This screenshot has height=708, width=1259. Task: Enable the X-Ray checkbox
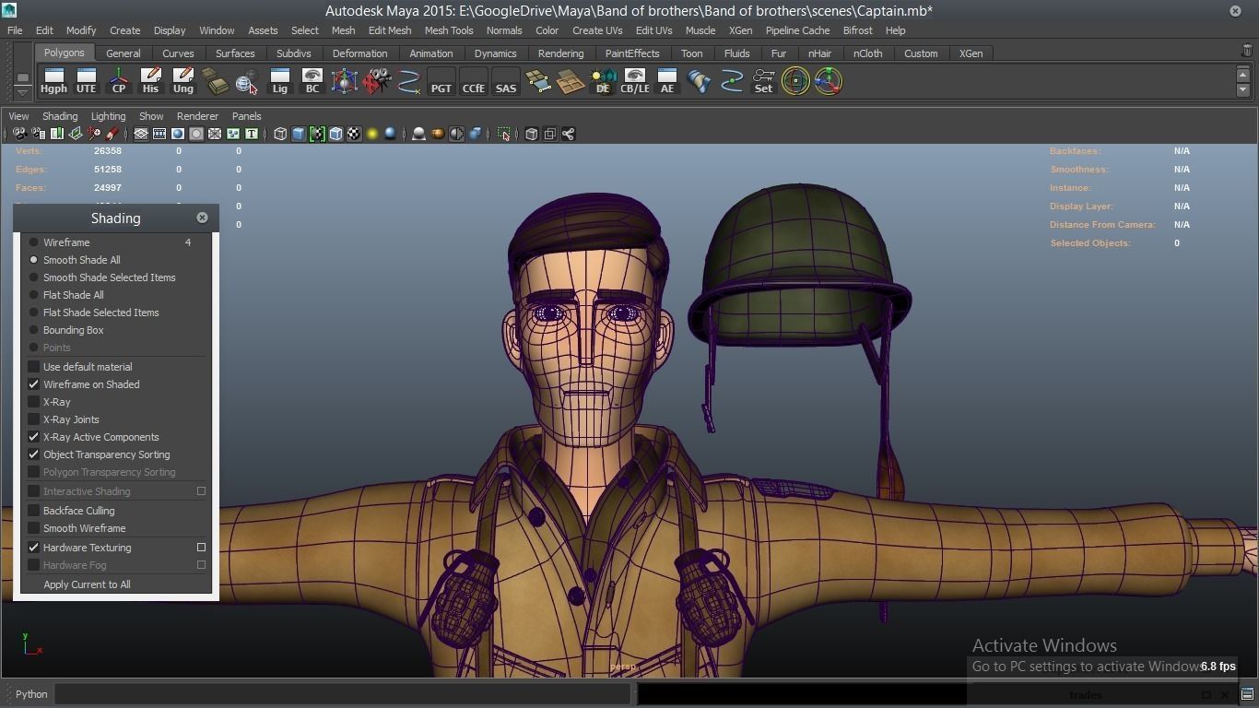(34, 402)
